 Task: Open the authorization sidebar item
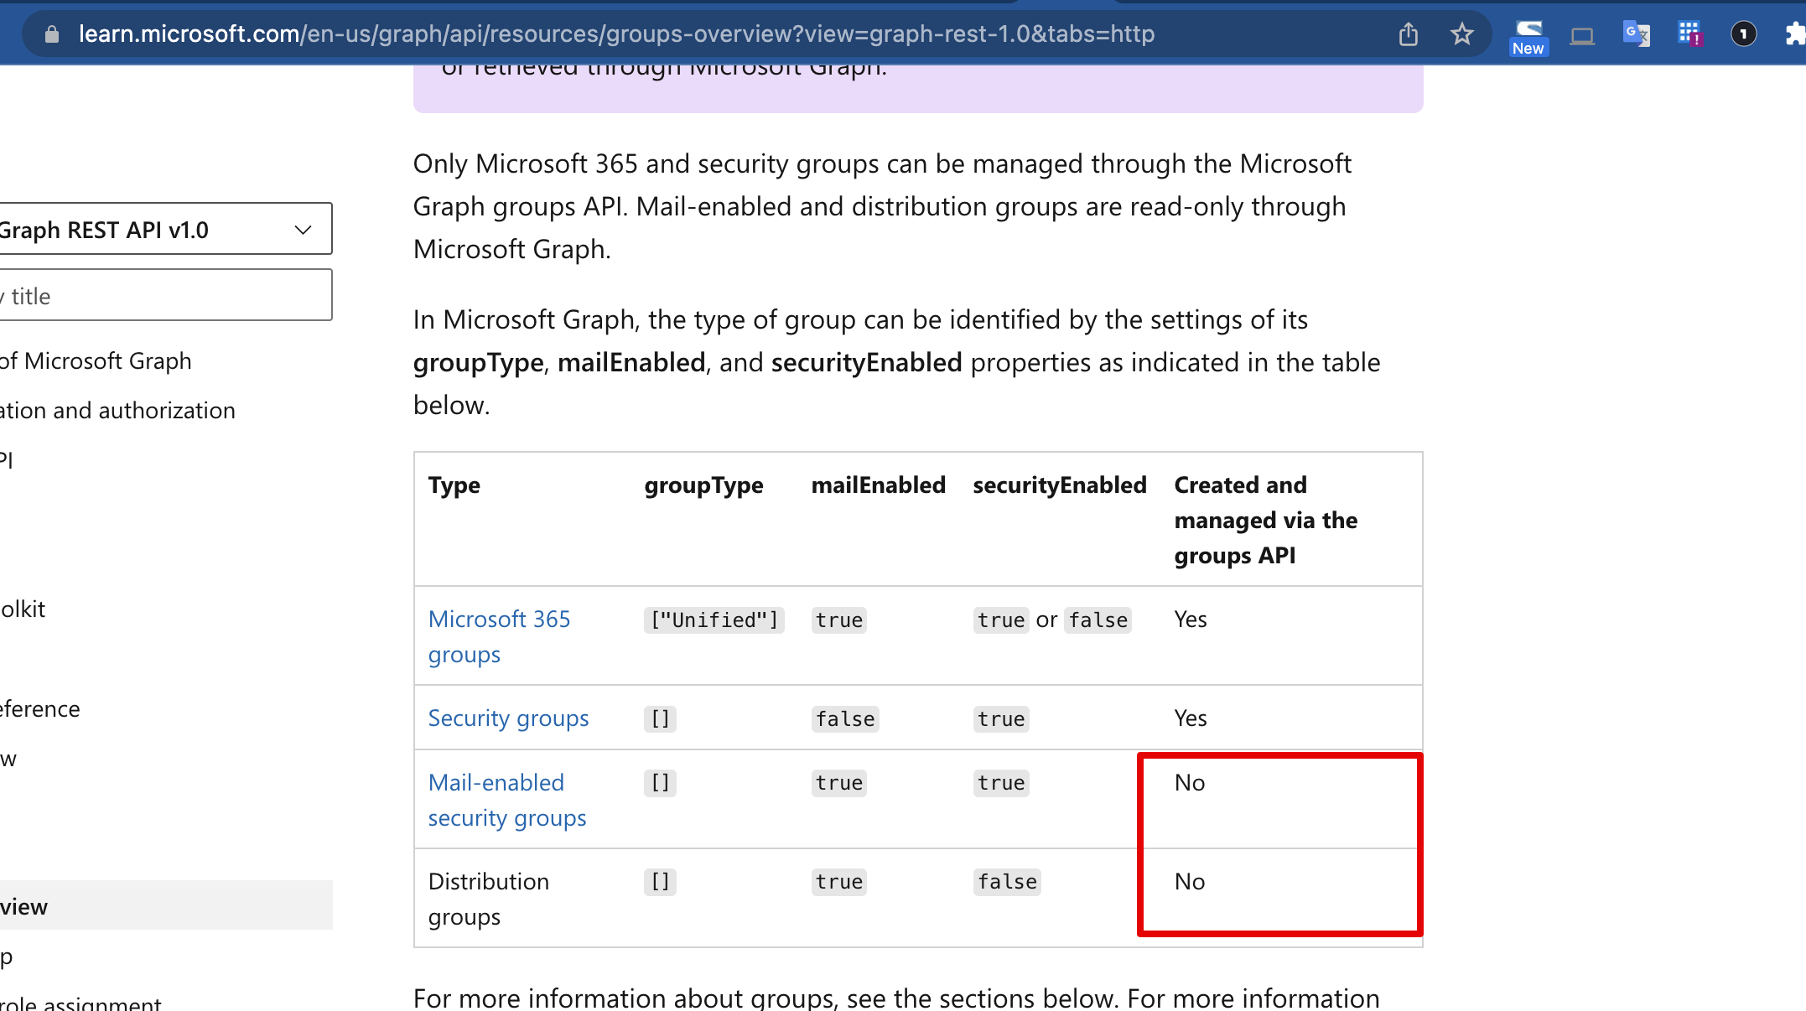pos(117,410)
